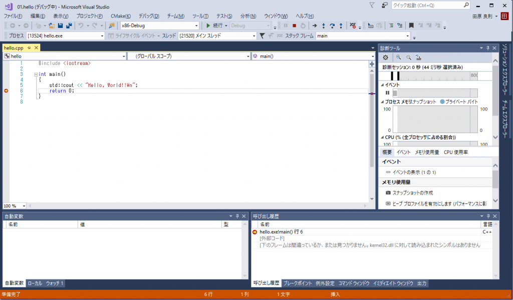Collapse the int main() code block
Image resolution: width=513 pixels, height=300 pixels.
(36, 74)
